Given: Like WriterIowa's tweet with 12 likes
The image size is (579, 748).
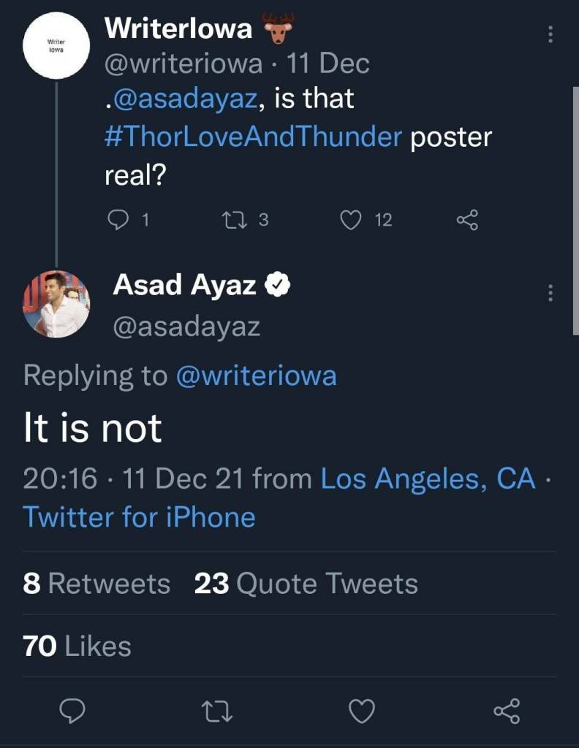Looking at the screenshot, I should tap(352, 219).
